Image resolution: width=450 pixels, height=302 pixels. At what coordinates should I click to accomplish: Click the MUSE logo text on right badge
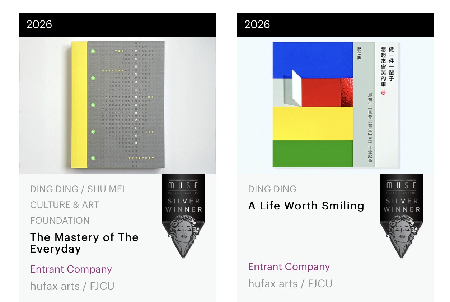(401, 185)
